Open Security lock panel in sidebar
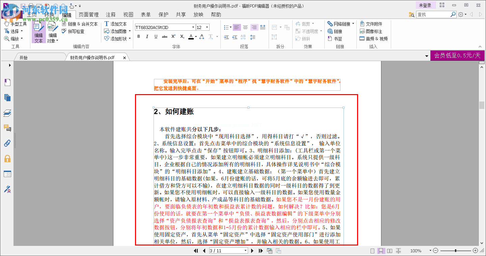 pyautogui.click(x=7, y=159)
